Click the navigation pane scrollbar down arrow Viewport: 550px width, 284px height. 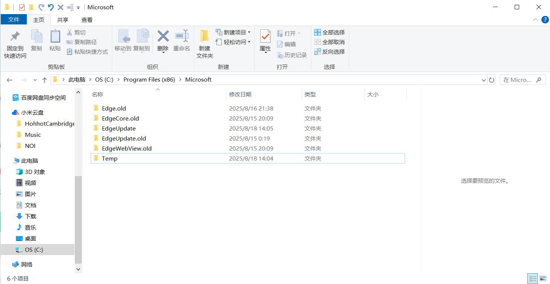tap(78, 269)
